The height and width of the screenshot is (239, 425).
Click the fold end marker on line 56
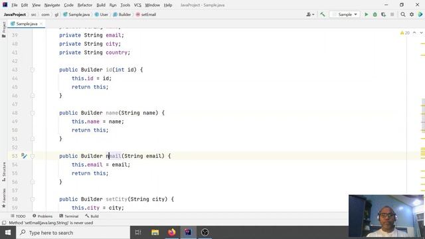click(33, 182)
